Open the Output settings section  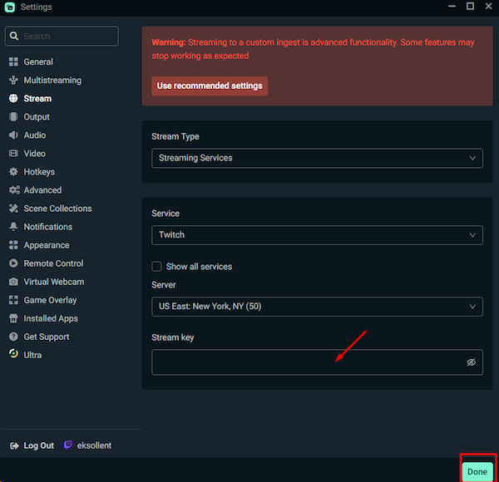click(x=37, y=117)
